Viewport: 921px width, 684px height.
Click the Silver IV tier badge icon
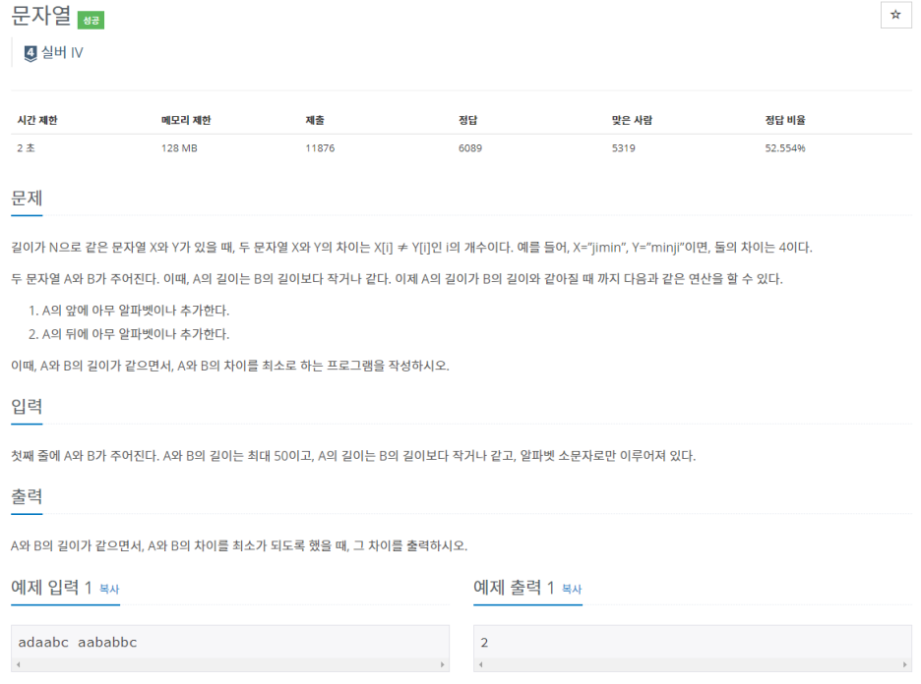(31, 53)
